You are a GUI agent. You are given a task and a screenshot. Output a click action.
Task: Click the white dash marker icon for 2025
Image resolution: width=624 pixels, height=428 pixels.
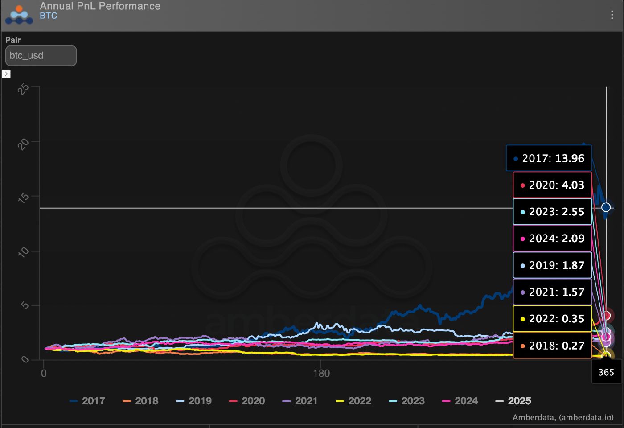click(499, 401)
